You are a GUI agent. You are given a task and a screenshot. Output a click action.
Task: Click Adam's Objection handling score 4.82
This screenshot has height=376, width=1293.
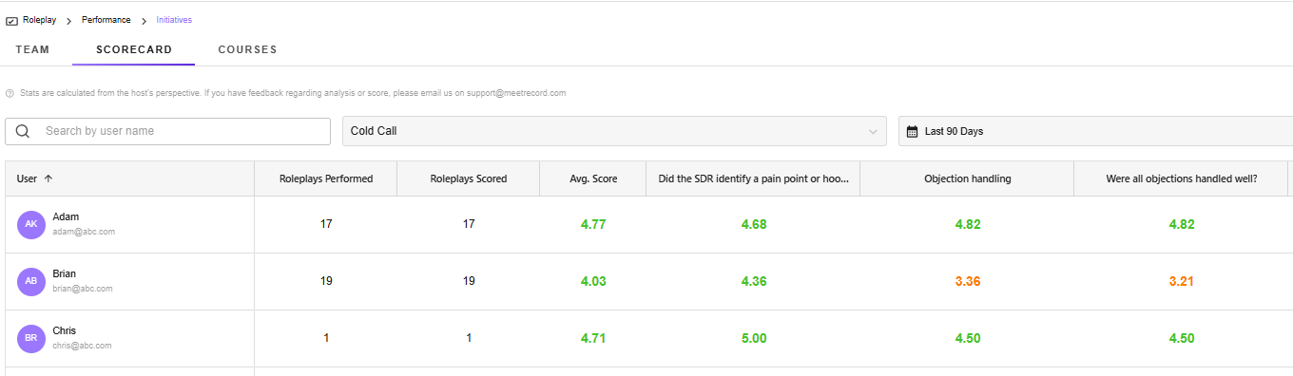[x=968, y=224]
